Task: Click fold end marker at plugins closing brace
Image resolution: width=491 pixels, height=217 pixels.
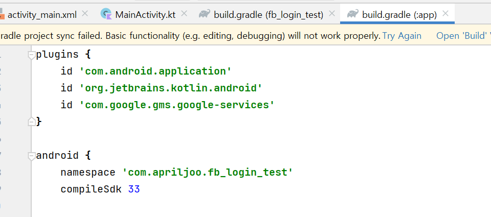Action: tap(32, 122)
